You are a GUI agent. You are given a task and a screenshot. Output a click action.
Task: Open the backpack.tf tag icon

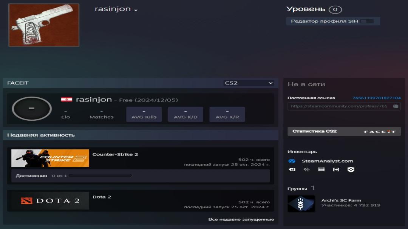(292, 169)
